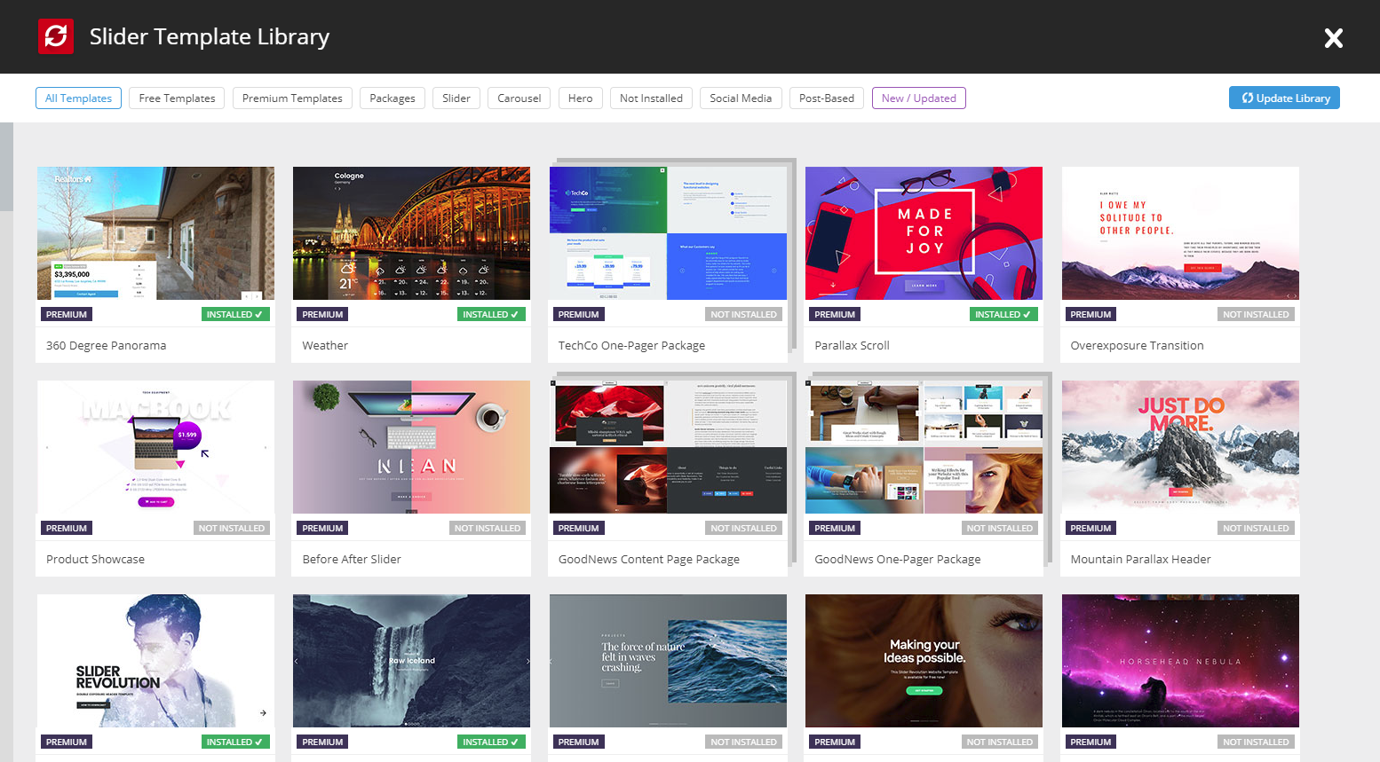Click the arrow on the Slider Revolution template thumbnail
Screen dimensions: 1380x762
[263, 711]
